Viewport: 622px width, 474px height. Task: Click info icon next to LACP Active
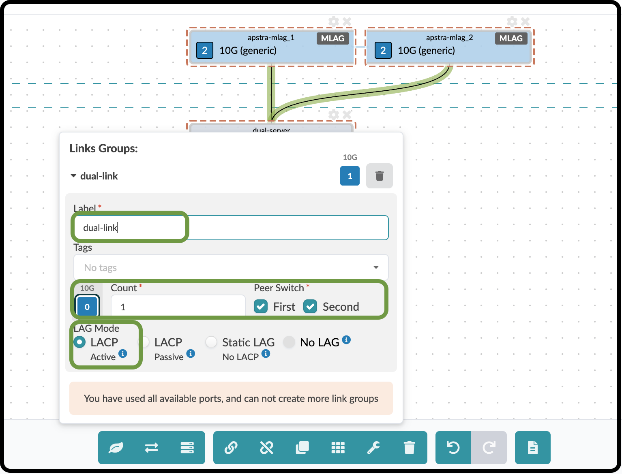pos(123,354)
